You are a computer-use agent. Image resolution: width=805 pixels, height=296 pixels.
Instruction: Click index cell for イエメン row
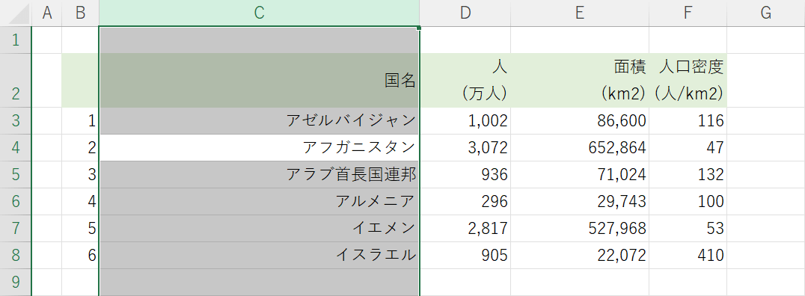pos(80,228)
